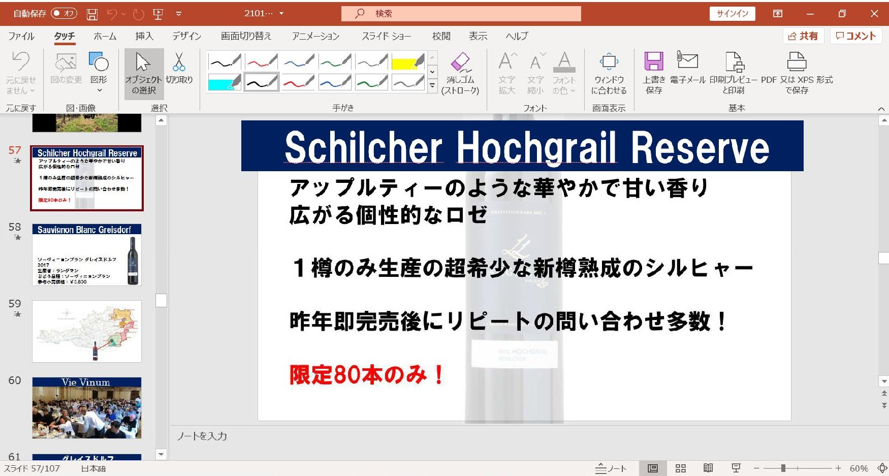The image size is (889, 476).
Task: Toggle the ノート button in status bar
Action: pyautogui.click(x=611, y=468)
